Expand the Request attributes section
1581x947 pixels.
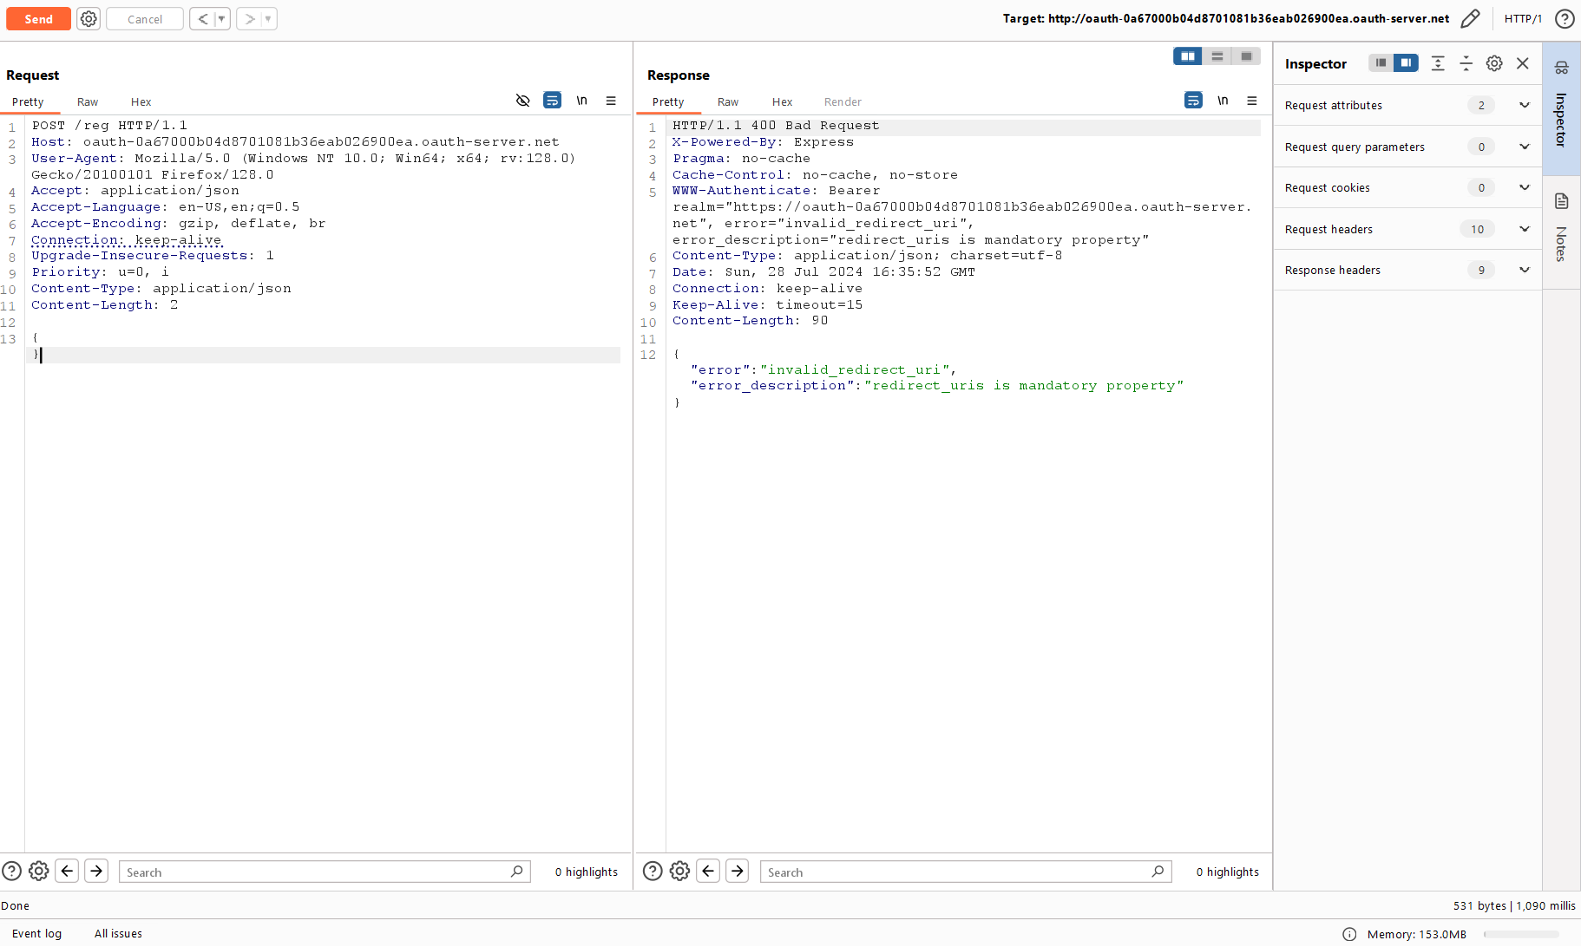point(1524,105)
